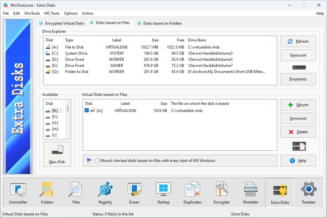Image resolution: width=327 pixels, height=218 pixels.
Task: Click the drive icon below Unmount in Drive Explorer
Action: 299,67
